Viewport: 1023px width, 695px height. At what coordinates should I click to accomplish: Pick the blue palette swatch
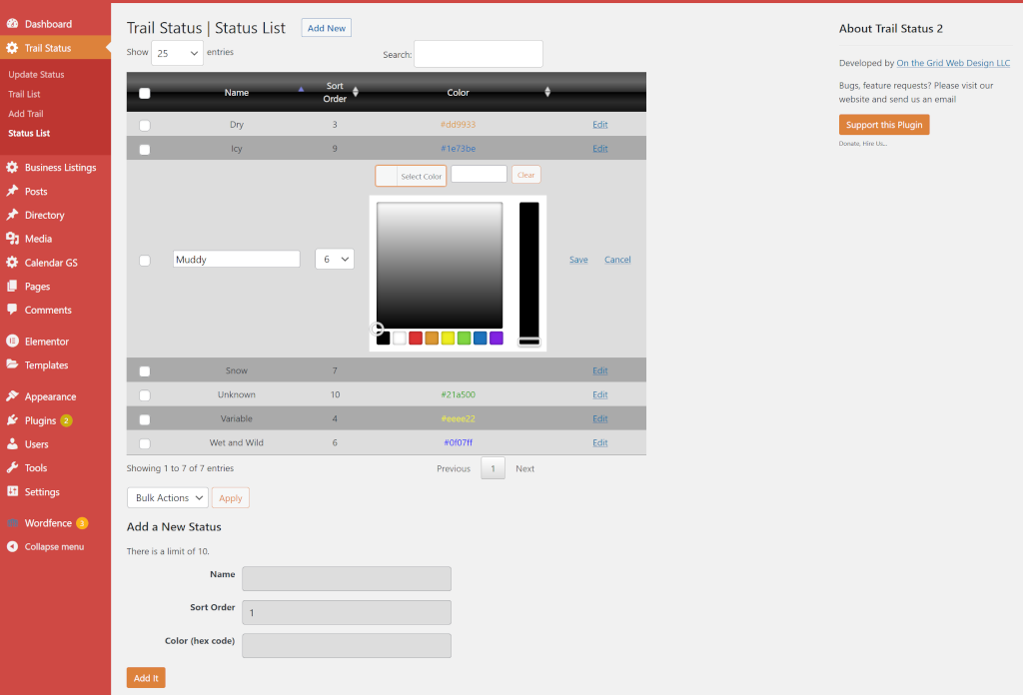pyautogui.click(x=481, y=338)
